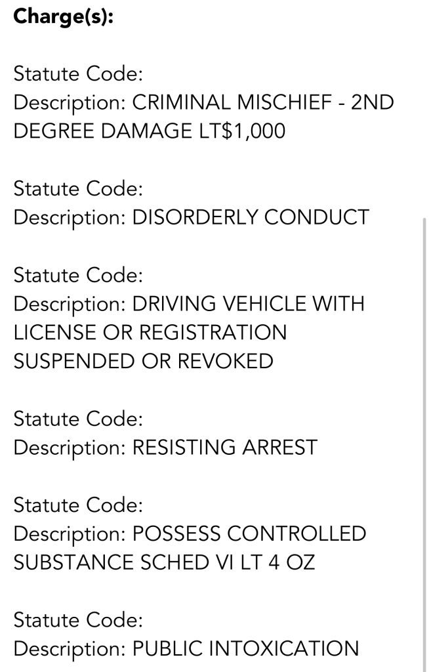Click Statute Code label above DRIVING VEHICLE
The image size is (429, 672).
tap(78, 275)
